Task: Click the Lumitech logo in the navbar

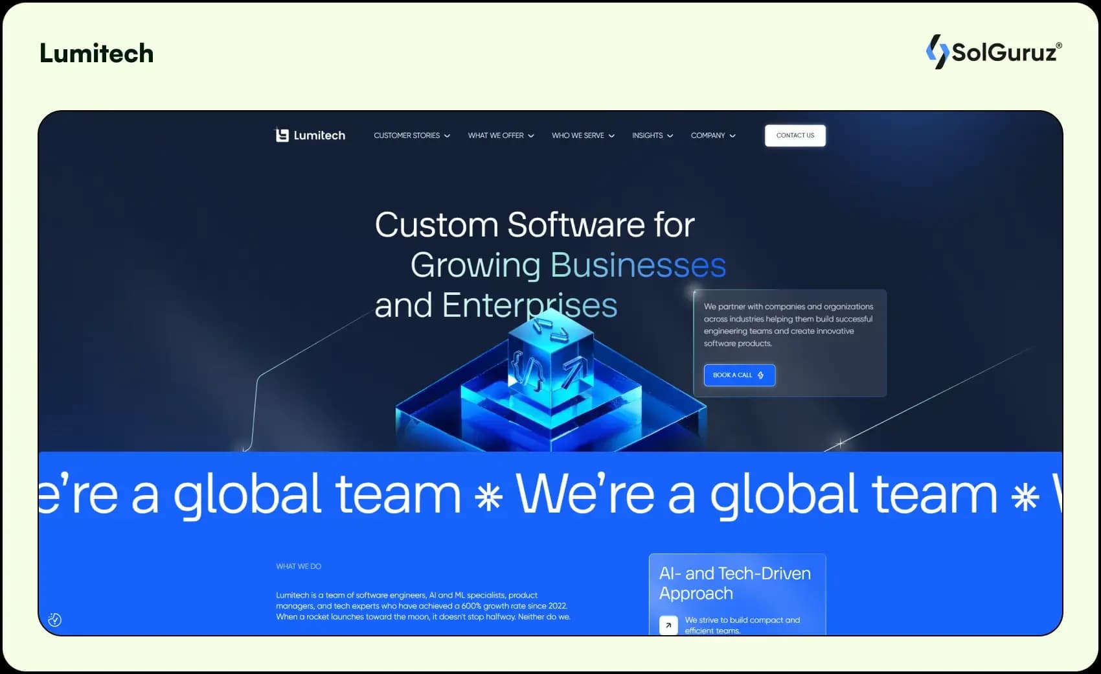Action: pos(310,135)
